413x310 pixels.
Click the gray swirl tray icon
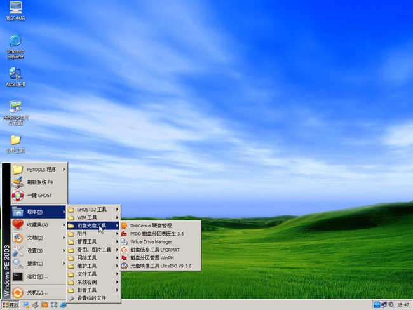391,305
